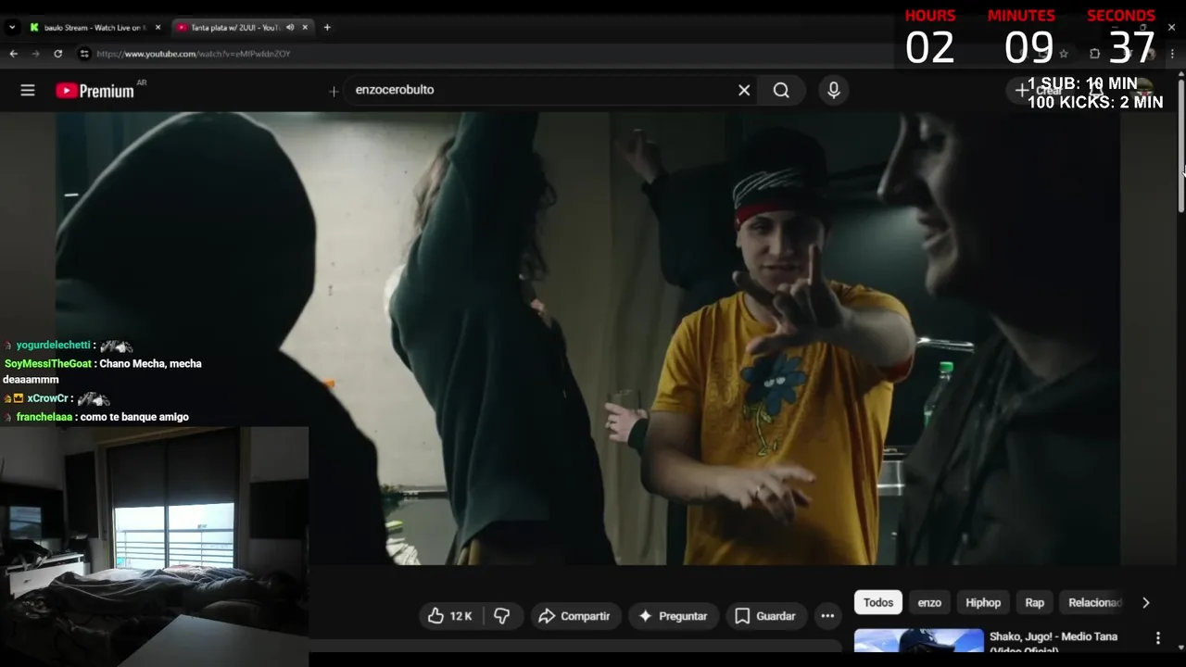This screenshot has height=667, width=1186.
Task: Show more filter chips with right arrow
Action: 1145,602
